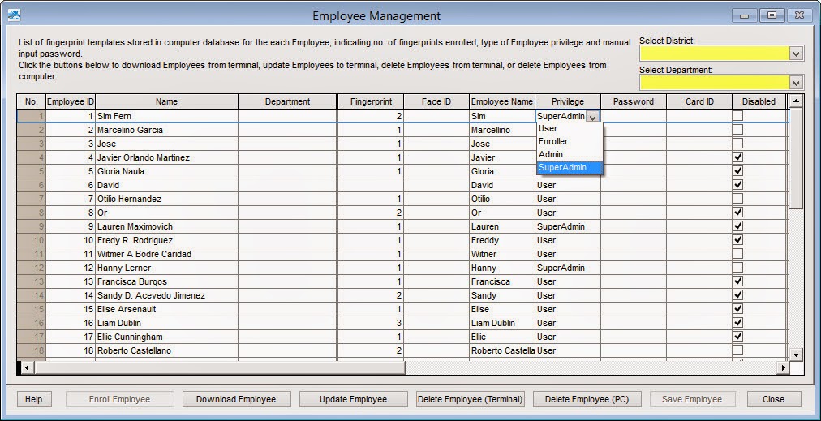Pick User option in privilege list

click(570, 128)
